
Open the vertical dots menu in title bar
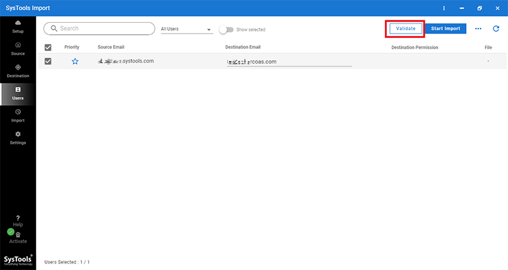click(x=444, y=8)
